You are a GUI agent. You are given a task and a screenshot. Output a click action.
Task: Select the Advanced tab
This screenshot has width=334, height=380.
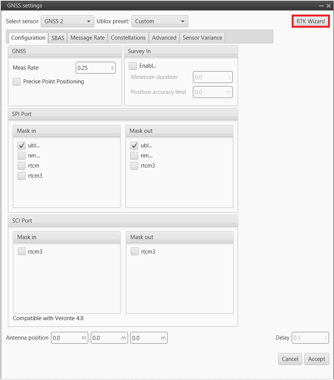point(164,38)
